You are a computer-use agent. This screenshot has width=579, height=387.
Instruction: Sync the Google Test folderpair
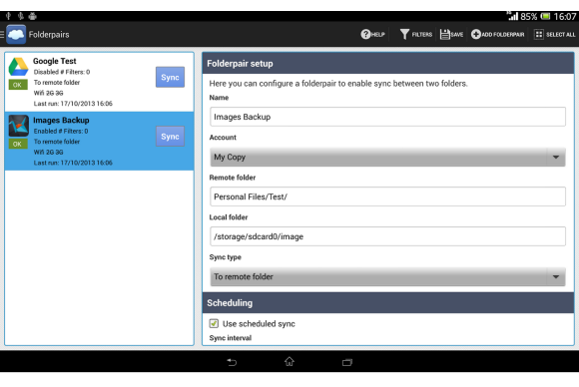(170, 77)
